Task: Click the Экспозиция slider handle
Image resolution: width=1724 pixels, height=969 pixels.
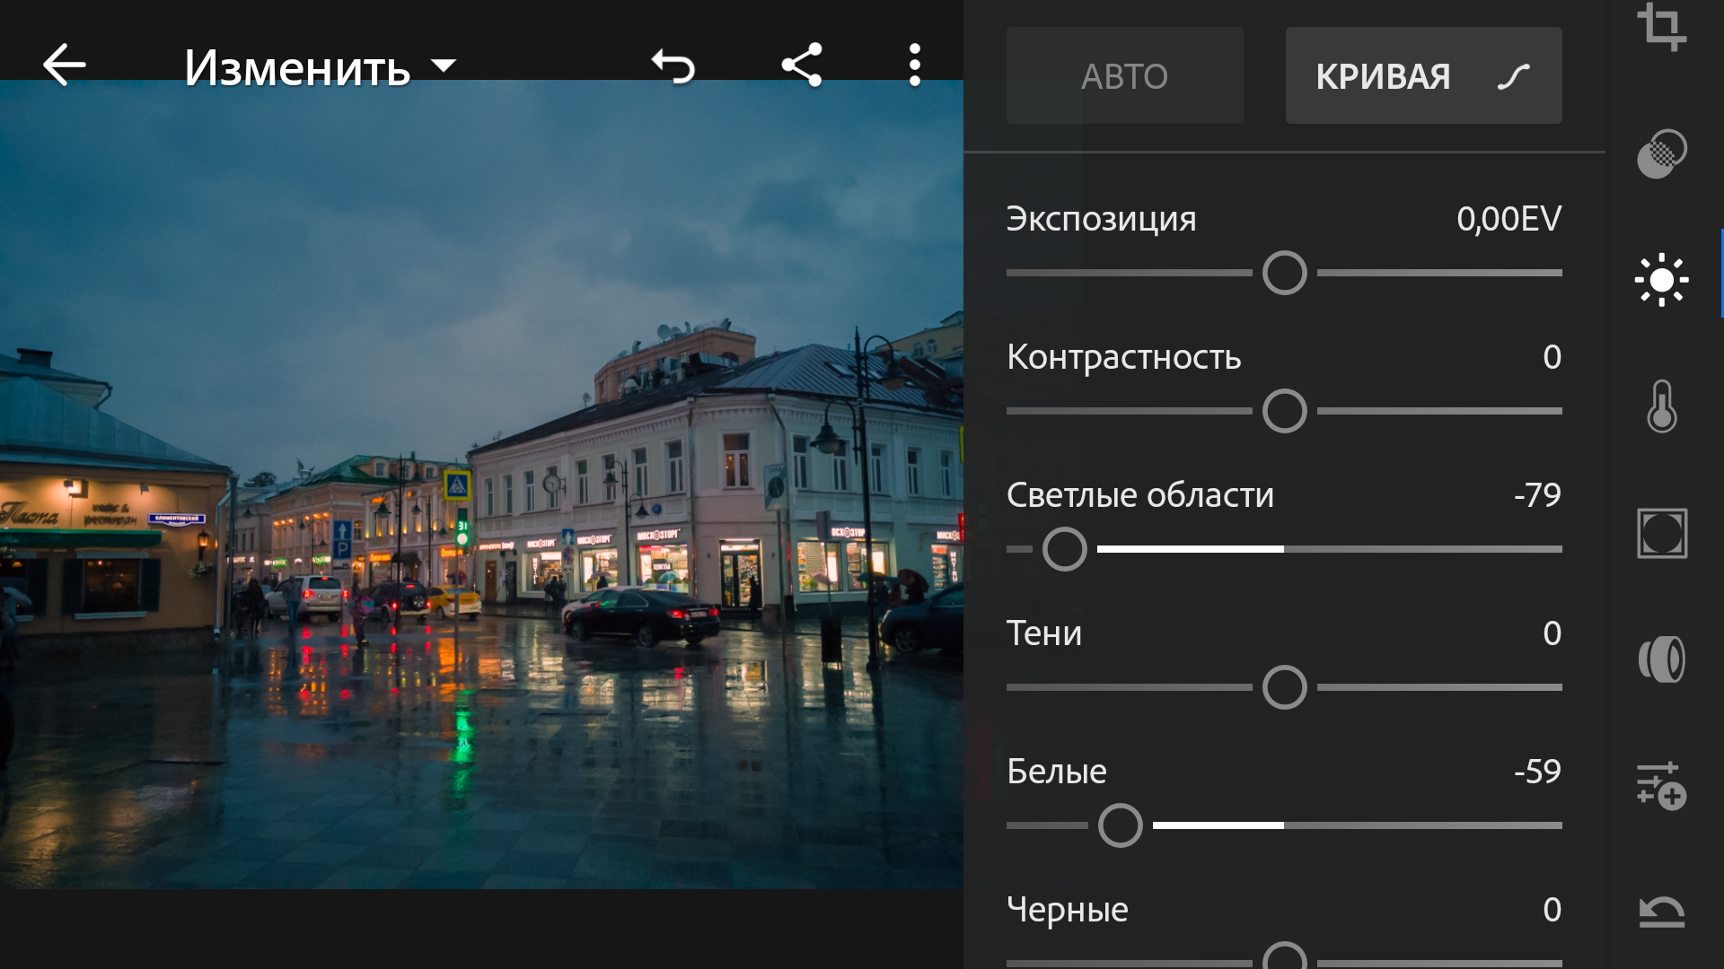Action: click(x=1284, y=273)
